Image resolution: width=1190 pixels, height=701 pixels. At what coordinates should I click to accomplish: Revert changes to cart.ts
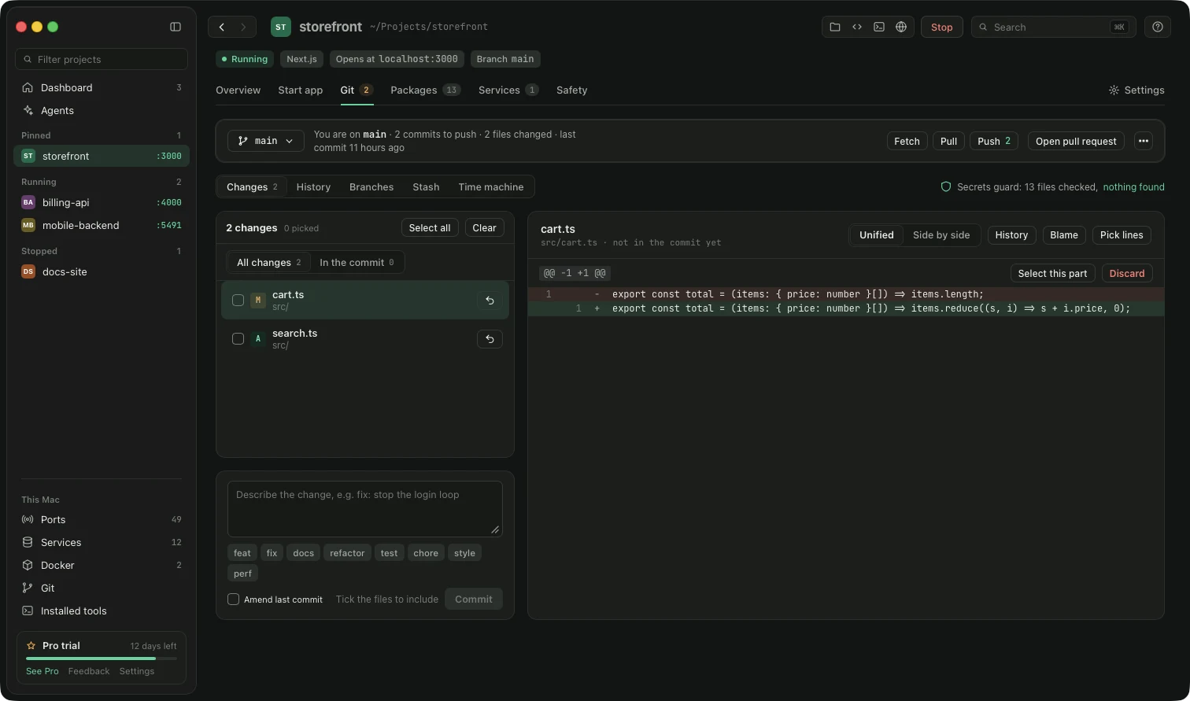[x=490, y=301]
